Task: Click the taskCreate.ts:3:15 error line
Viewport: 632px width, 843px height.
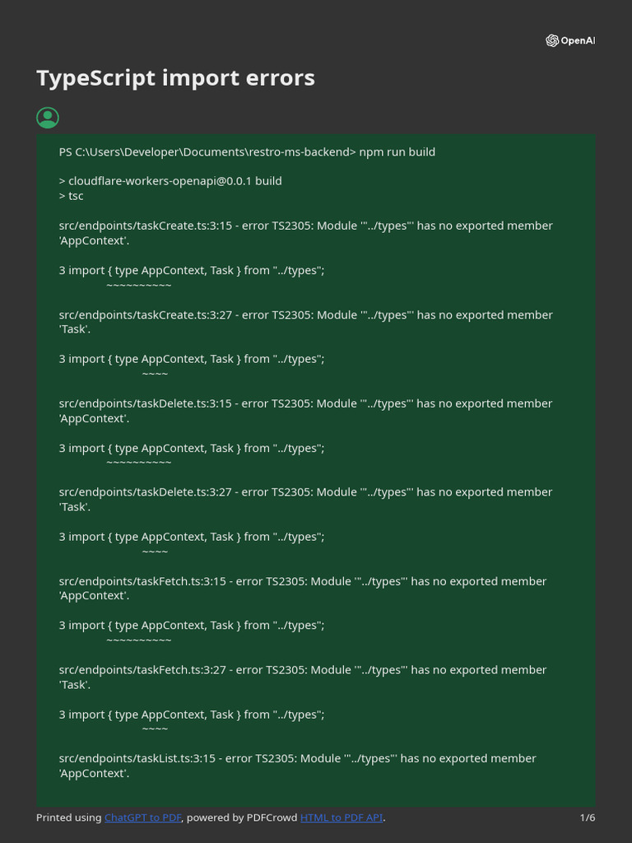Action: (305, 226)
